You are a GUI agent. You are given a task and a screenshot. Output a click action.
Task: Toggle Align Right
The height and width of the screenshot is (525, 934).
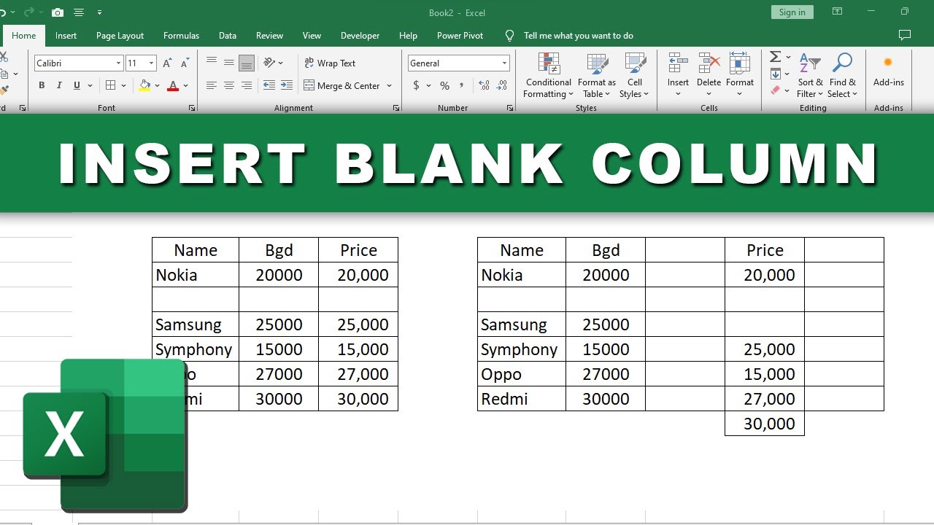click(247, 85)
